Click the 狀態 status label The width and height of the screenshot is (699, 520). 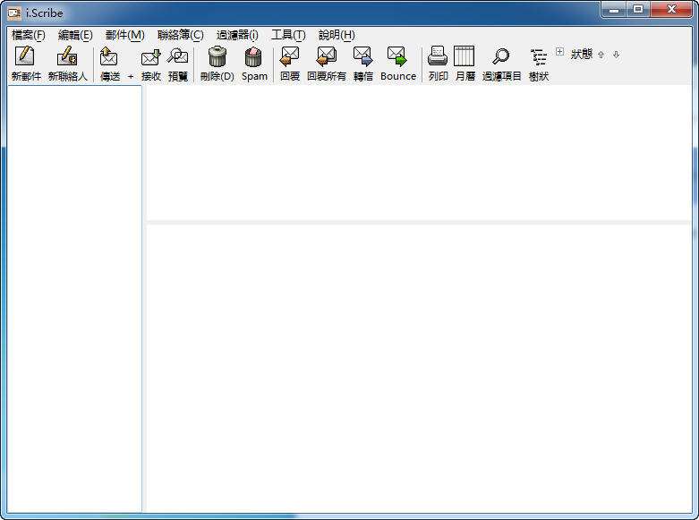582,55
